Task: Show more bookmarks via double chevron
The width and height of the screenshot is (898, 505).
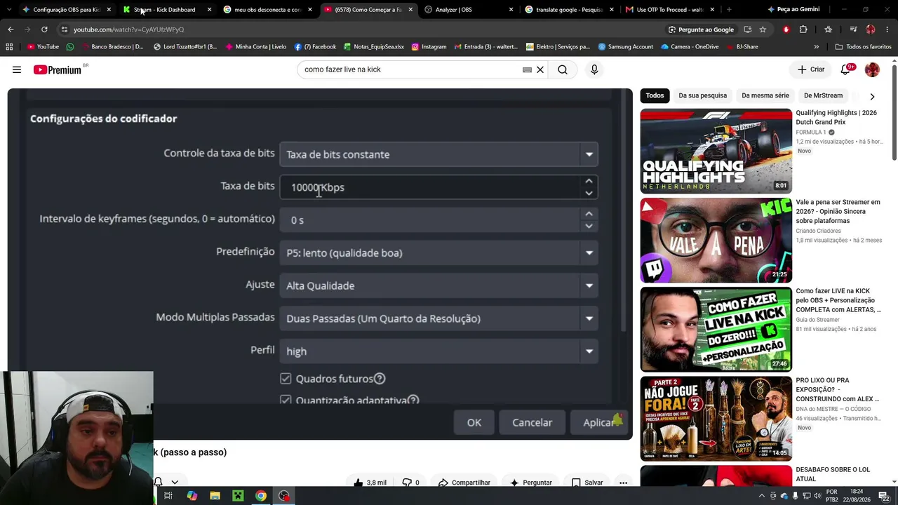Action: pos(816,46)
